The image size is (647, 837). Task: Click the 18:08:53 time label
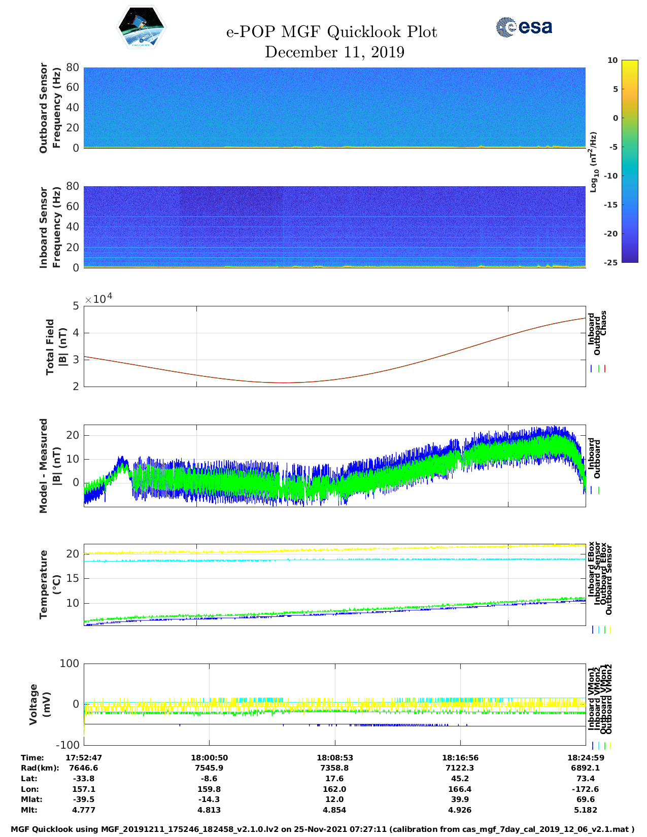[334, 757]
